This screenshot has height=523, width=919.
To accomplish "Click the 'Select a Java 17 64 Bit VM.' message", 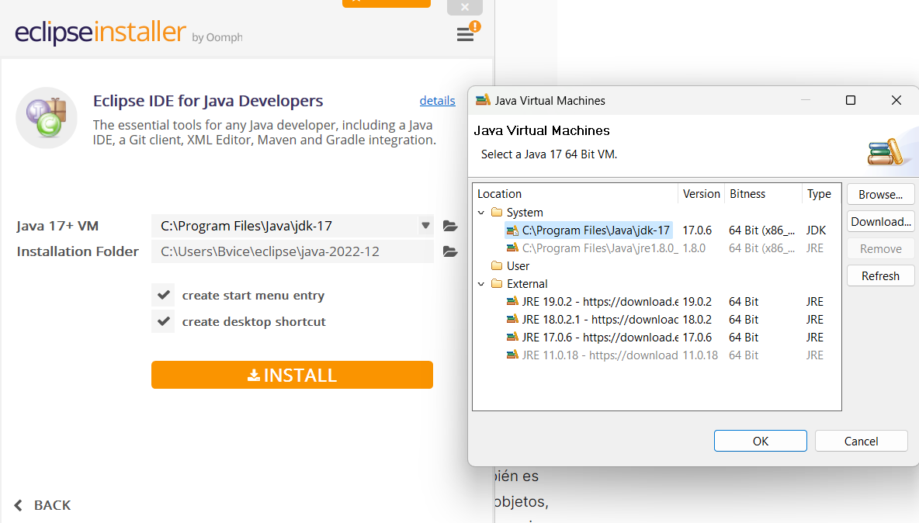I will tap(549, 154).
